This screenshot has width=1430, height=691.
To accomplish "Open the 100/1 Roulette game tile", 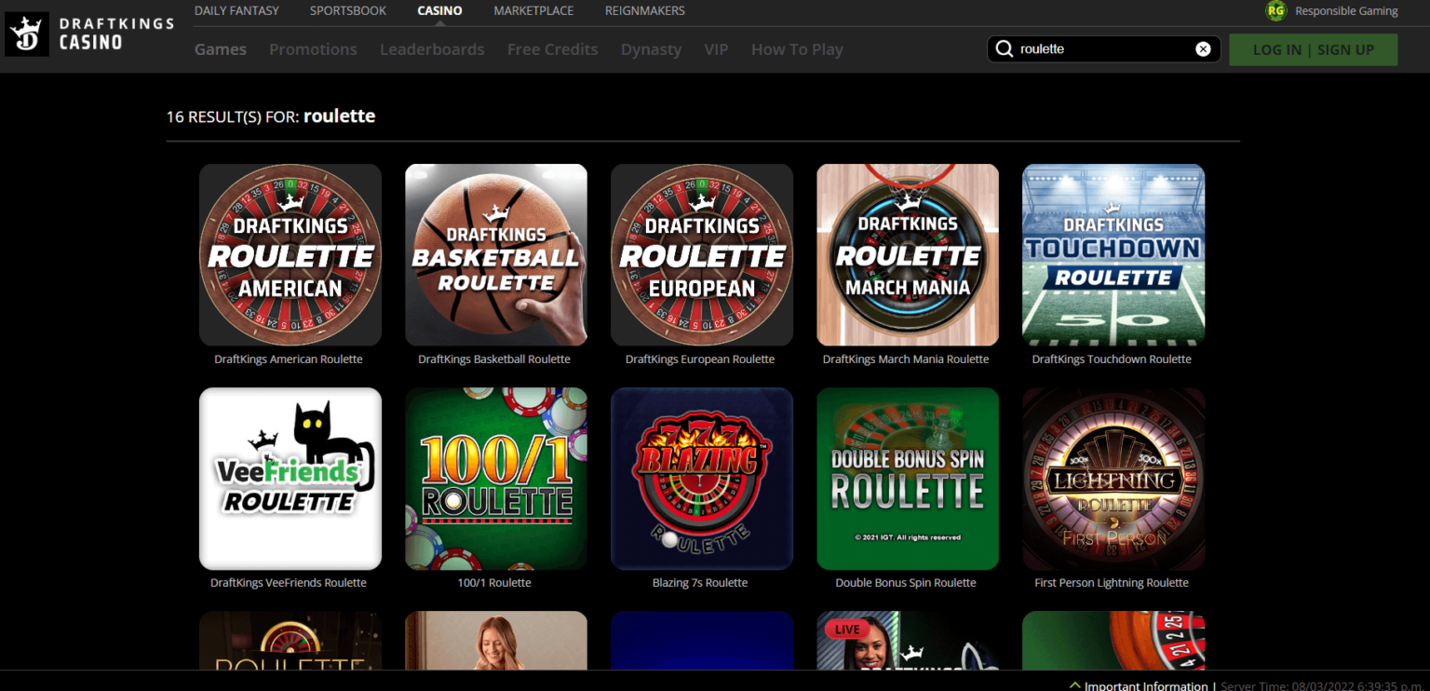I will (496, 479).
